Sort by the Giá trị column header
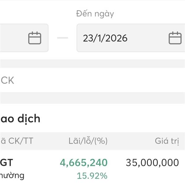185x185 pixels. click(166, 141)
